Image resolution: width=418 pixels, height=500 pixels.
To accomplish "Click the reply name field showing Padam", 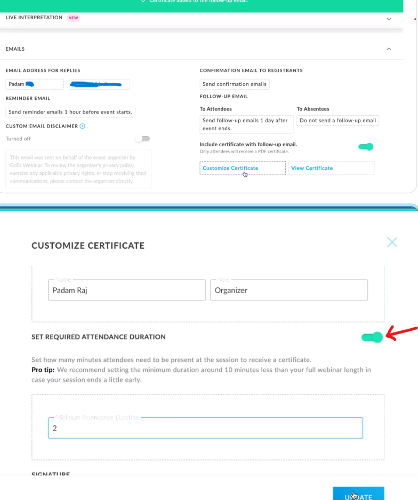I will tap(33, 84).
